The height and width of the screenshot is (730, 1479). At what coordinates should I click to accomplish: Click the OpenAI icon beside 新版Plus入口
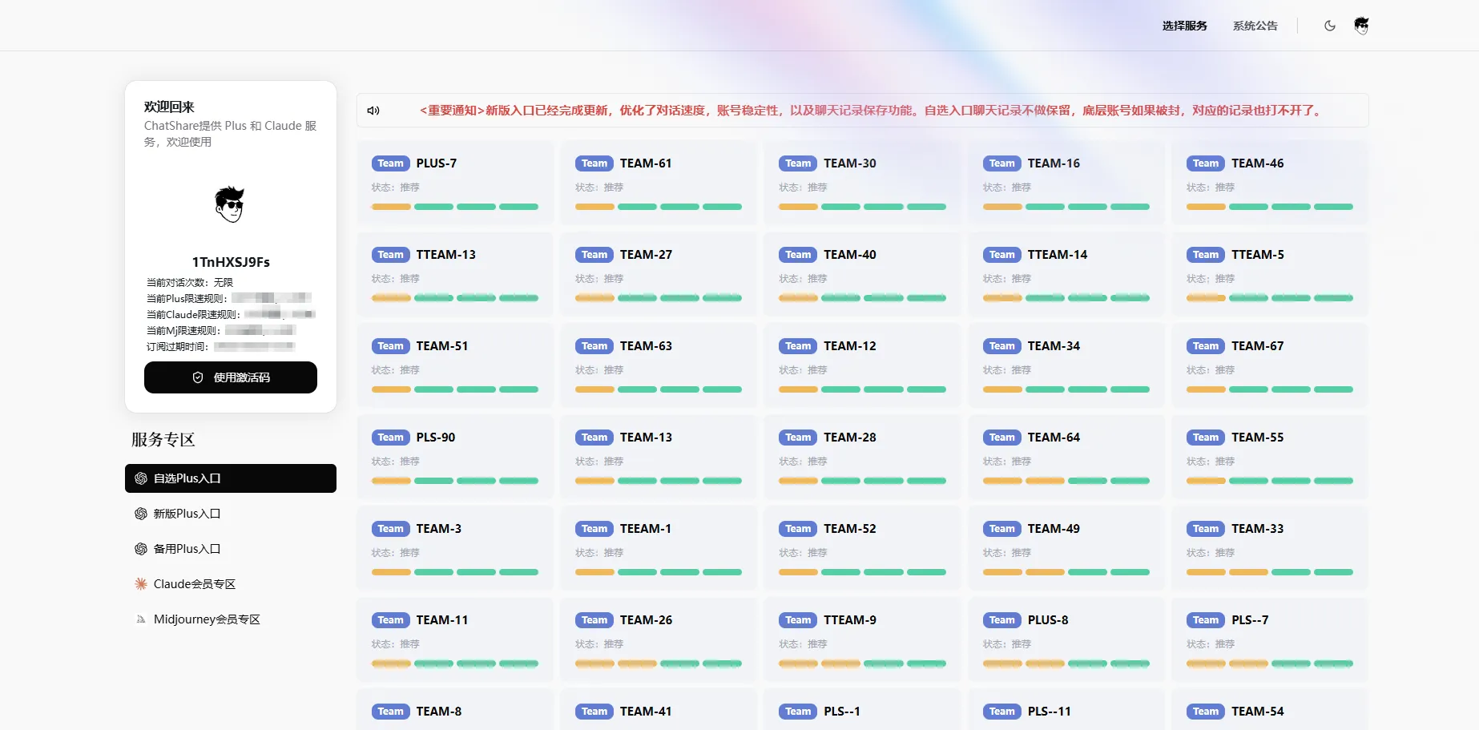(x=141, y=514)
